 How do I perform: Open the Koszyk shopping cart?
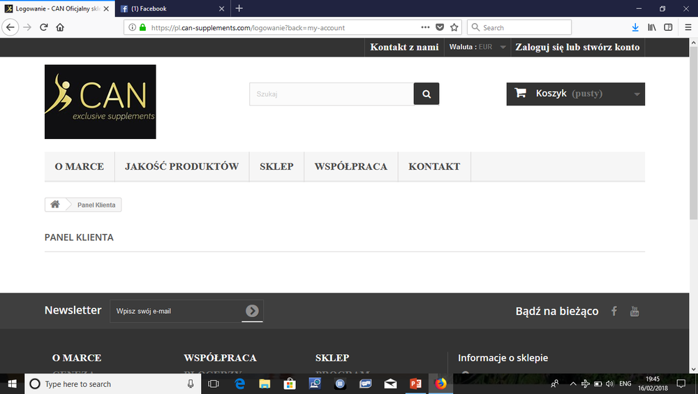click(x=576, y=94)
